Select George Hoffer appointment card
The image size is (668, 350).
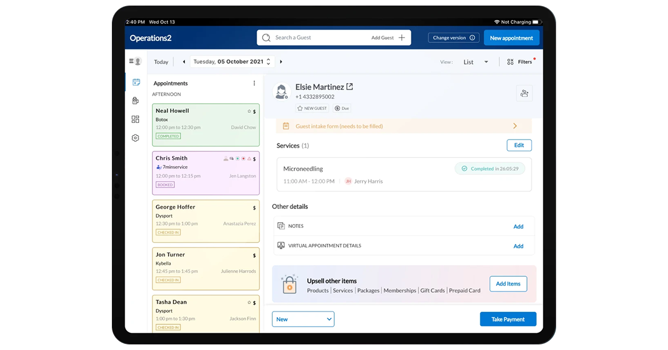(x=206, y=221)
